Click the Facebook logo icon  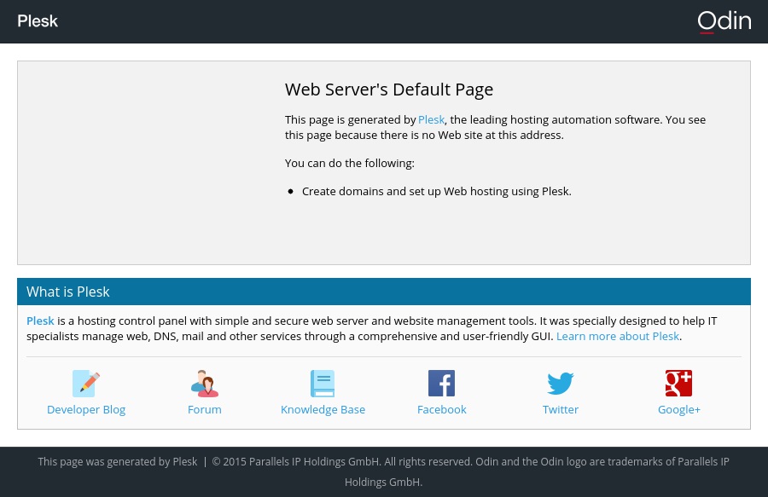(441, 384)
